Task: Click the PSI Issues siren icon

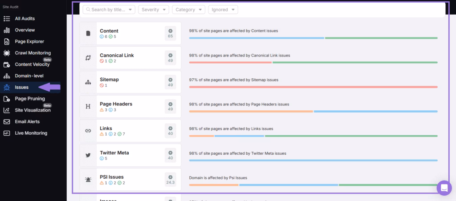Action: (x=88, y=180)
